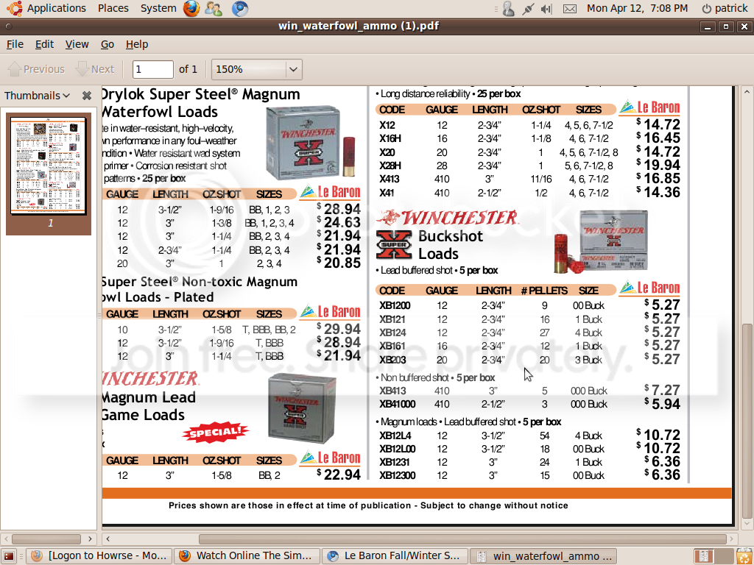Click the Show Desktop icon
This screenshot has height=565, width=754.
pos(10,556)
